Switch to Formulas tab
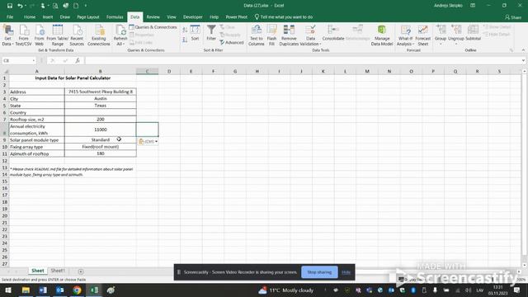Screen dimensions: 528x297 (115, 16)
